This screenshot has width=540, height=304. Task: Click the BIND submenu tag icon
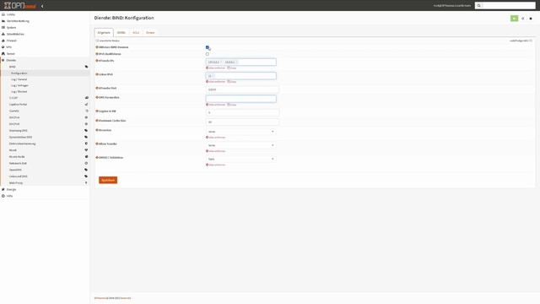pyautogui.click(x=86, y=67)
